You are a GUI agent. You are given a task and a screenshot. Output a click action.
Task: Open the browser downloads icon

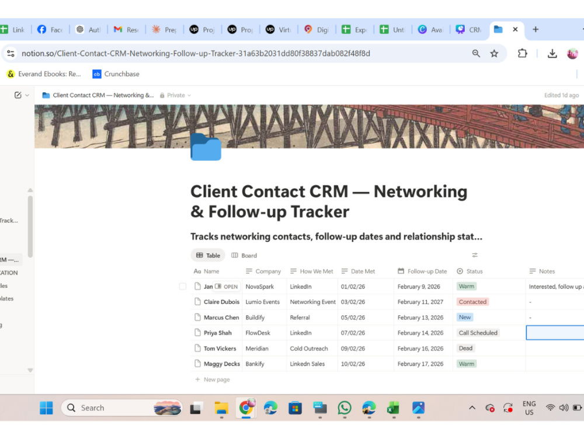pyautogui.click(x=552, y=54)
